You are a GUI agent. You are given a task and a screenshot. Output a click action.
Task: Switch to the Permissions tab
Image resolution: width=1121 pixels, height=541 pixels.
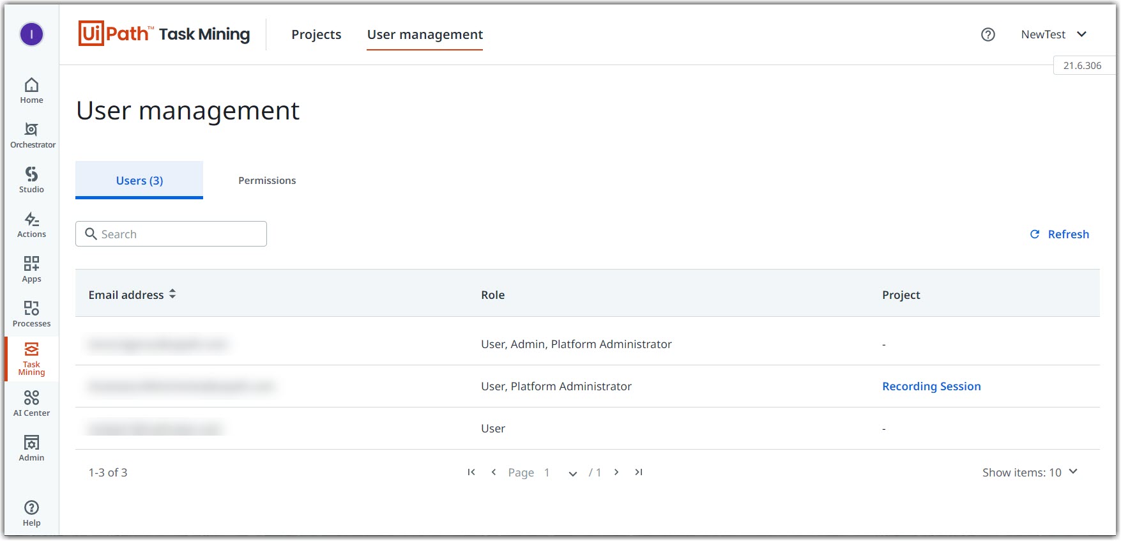[267, 180]
